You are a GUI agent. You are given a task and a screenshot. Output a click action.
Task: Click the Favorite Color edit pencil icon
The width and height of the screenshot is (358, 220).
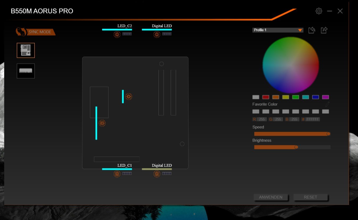pos(327,104)
